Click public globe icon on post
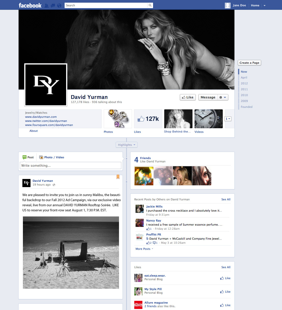 (54, 185)
